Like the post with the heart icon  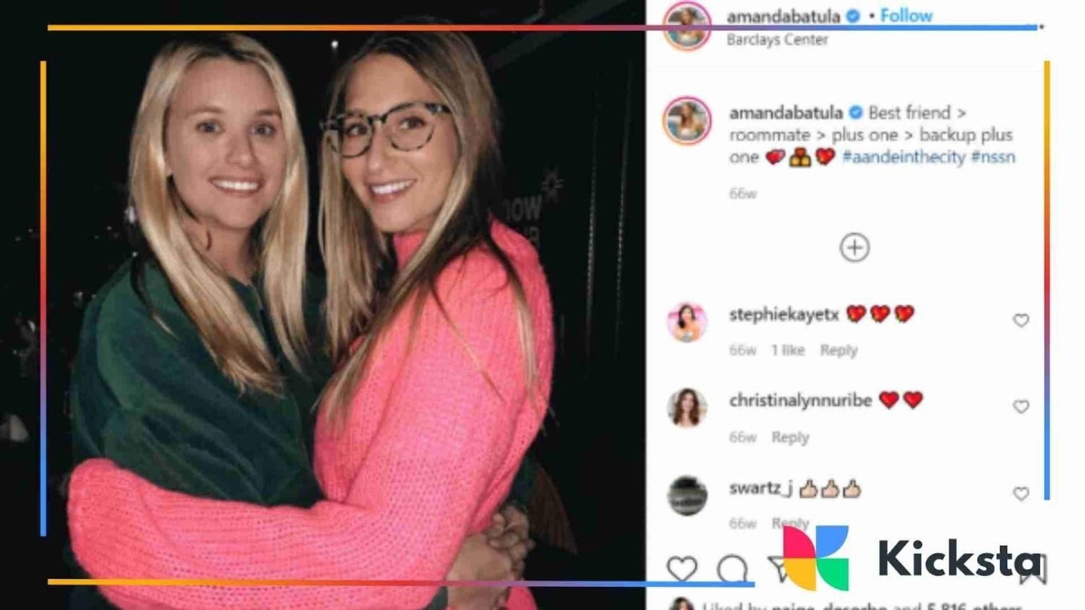[681, 570]
